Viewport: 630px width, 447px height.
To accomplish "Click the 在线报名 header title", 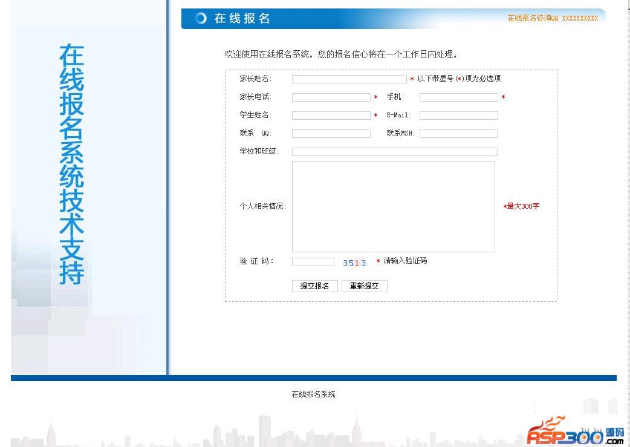I will (242, 18).
